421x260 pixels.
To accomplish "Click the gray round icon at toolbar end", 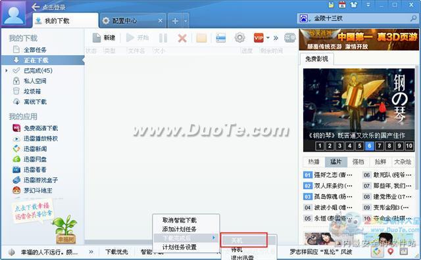I will (290, 38).
